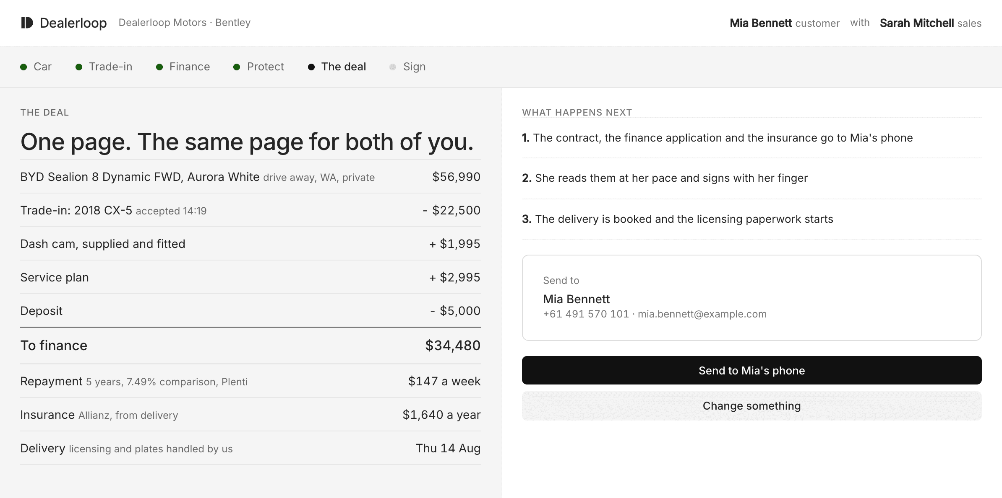Select the Delivery licensing and plates row
This screenshot has width=1002, height=498.
(x=250, y=448)
